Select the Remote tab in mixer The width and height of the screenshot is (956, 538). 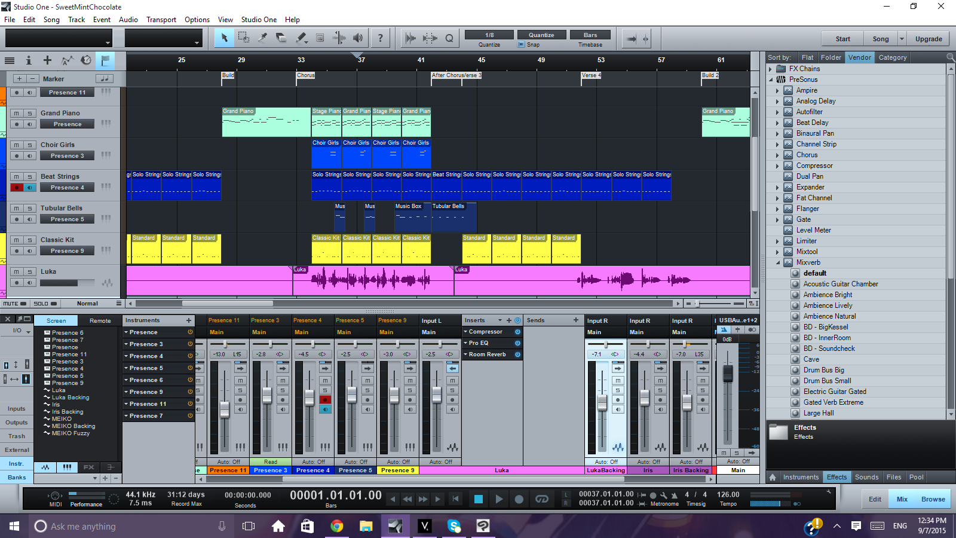click(100, 320)
